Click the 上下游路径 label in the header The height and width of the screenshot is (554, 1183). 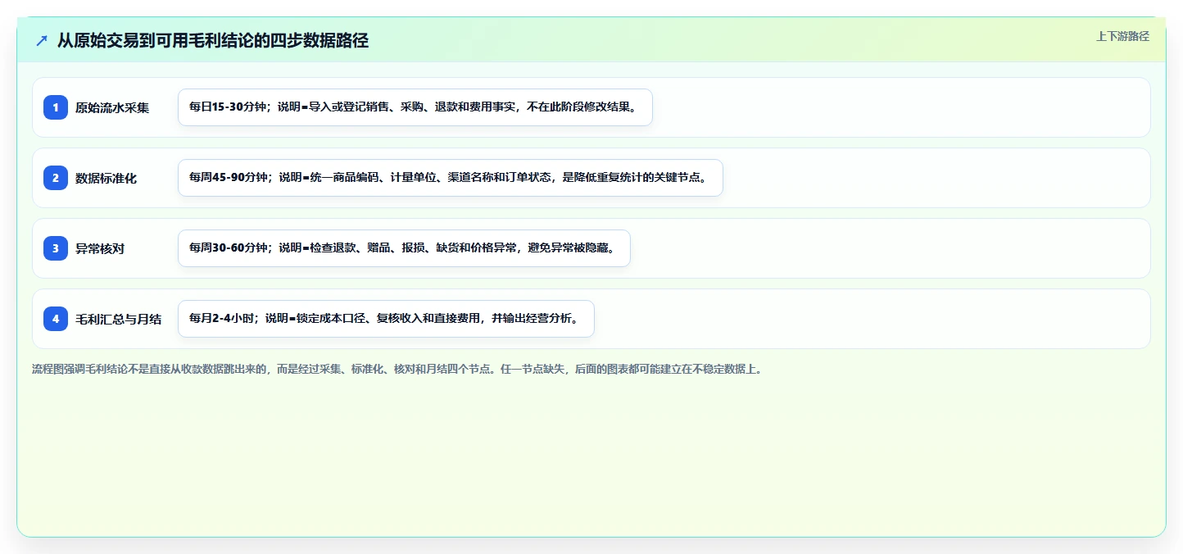1122,36
